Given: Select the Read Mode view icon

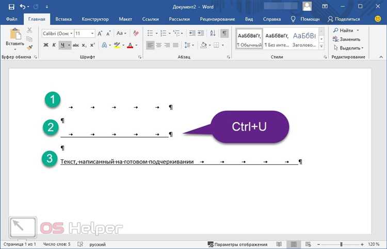Looking at the screenshot, I should tap(279, 244).
